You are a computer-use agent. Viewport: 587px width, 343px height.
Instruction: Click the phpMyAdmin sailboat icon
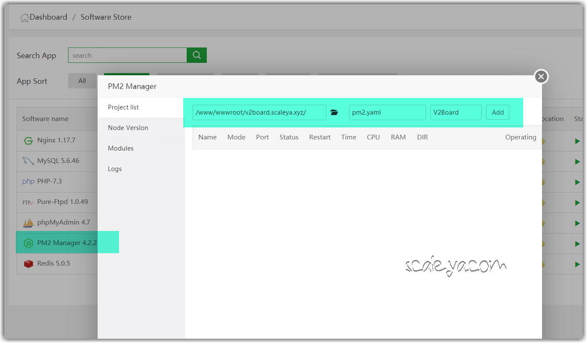28,223
